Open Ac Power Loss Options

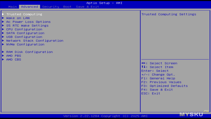point(28,22)
